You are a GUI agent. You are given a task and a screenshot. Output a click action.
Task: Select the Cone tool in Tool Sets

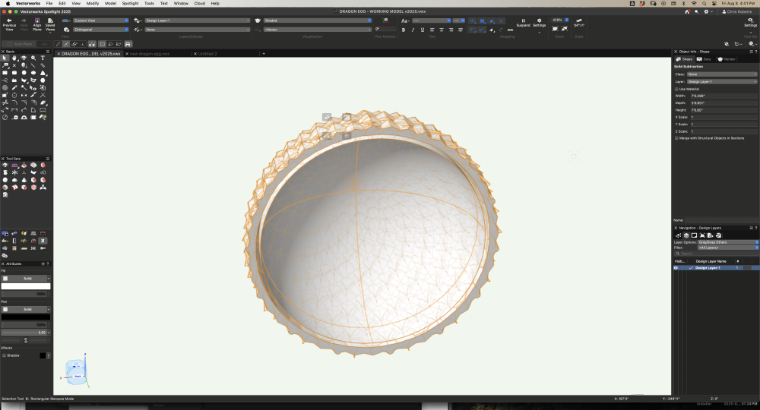(24, 180)
